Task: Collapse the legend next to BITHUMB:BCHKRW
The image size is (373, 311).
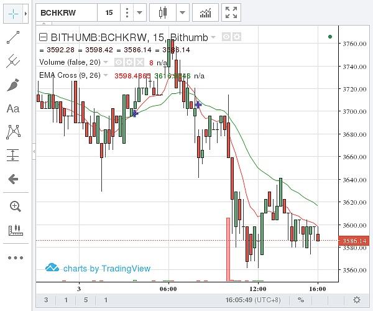Action: (x=43, y=37)
